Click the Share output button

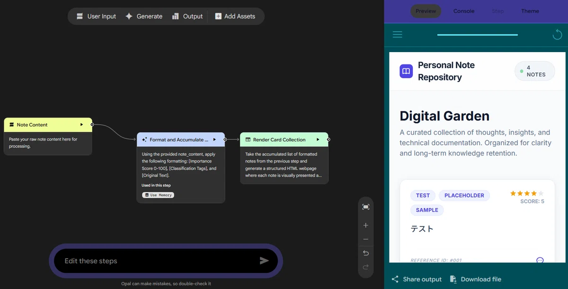(417, 279)
